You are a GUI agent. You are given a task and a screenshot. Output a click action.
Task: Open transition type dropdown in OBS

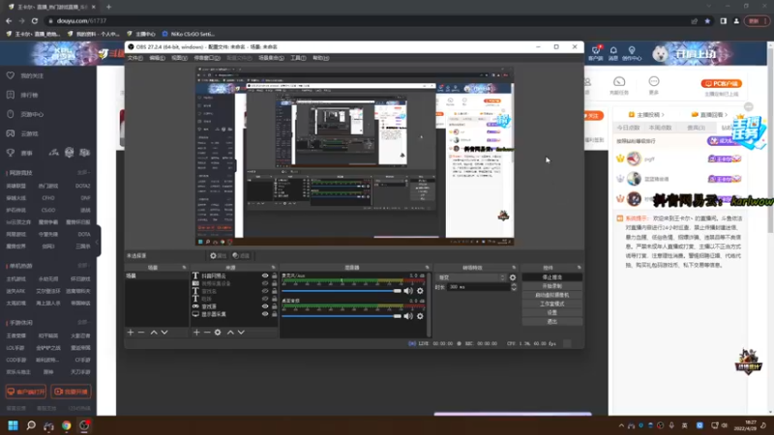(471, 277)
